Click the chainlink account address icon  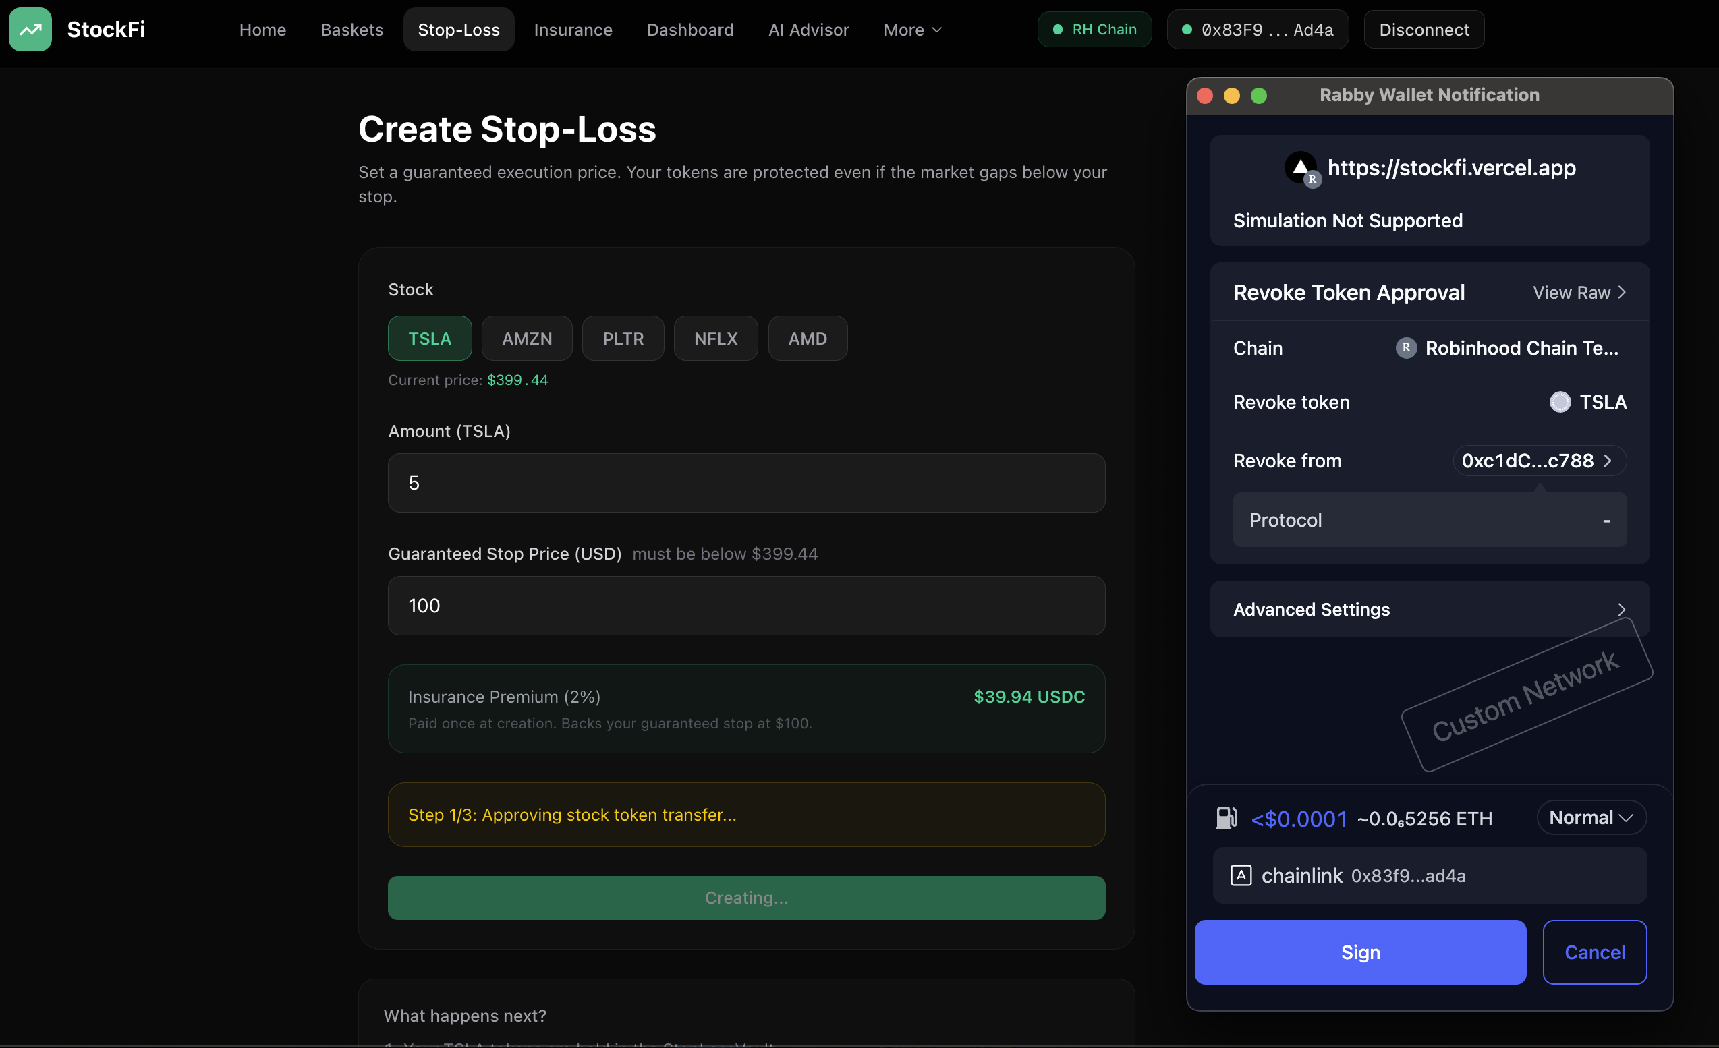pyautogui.click(x=1241, y=875)
